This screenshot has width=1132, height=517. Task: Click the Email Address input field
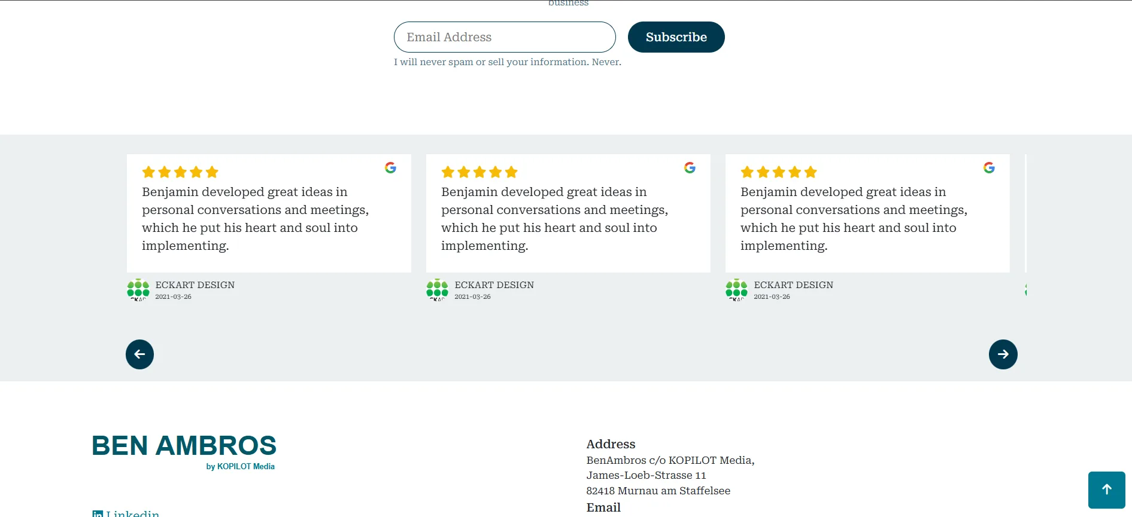click(504, 37)
